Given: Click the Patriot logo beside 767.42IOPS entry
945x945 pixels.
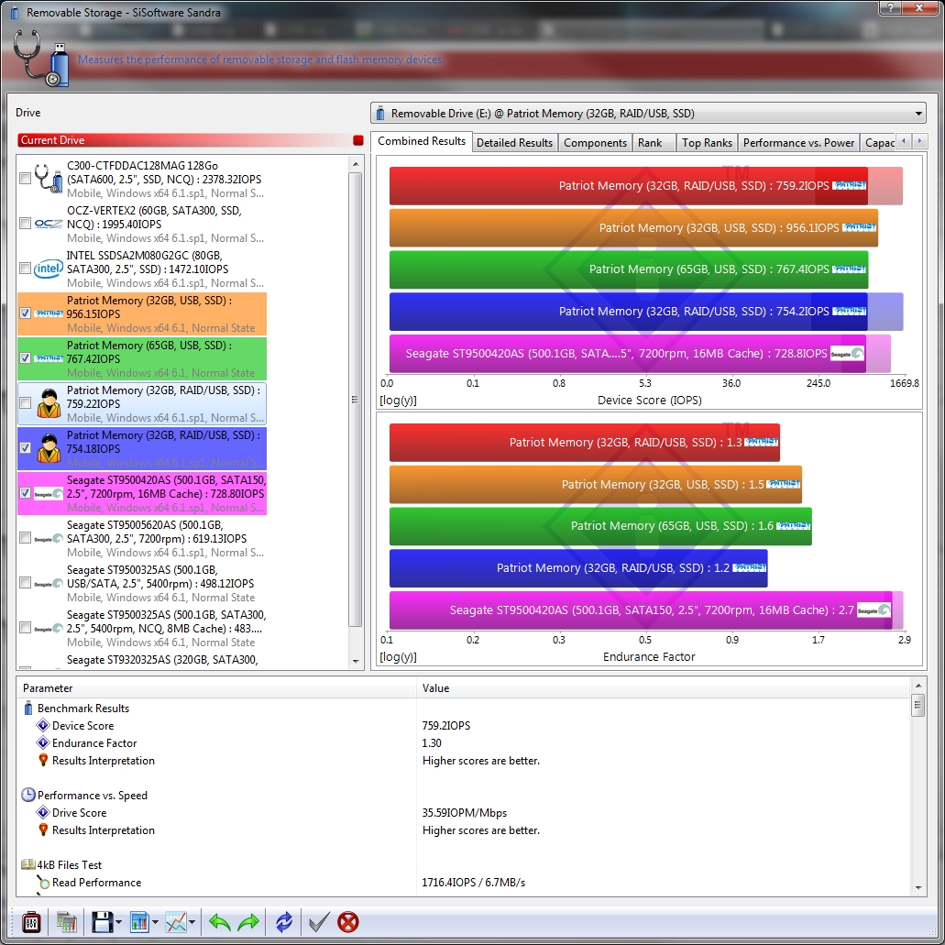Looking at the screenshot, I should click(49, 358).
